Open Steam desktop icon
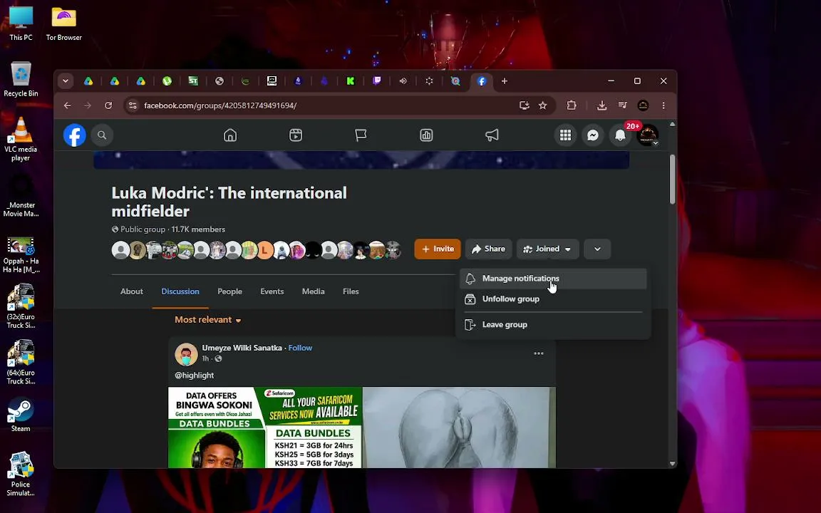821x513 pixels. (x=21, y=415)
